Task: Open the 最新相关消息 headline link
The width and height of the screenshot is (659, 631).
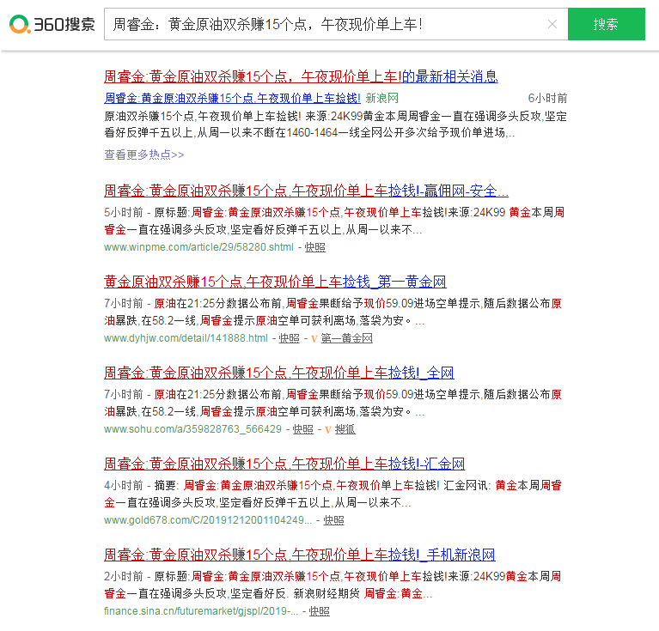Action: [301, 76]
